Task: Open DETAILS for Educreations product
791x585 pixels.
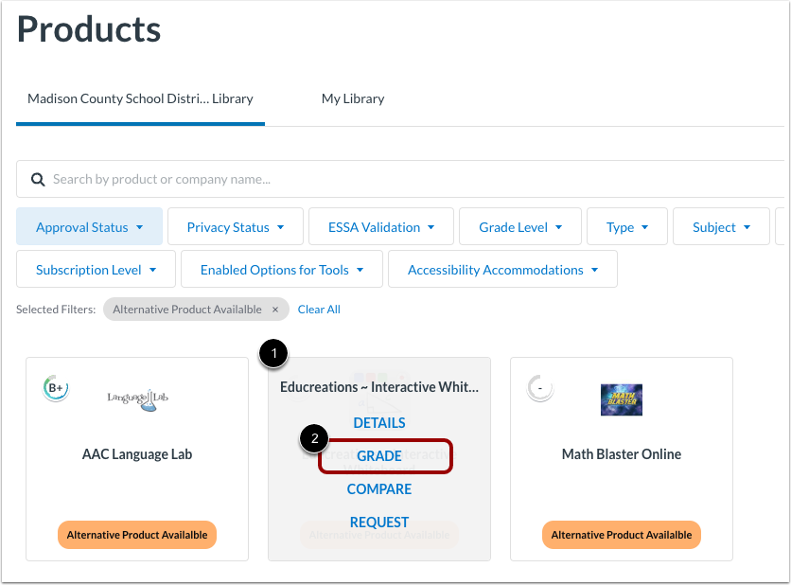Action: (x=379, y=423)
